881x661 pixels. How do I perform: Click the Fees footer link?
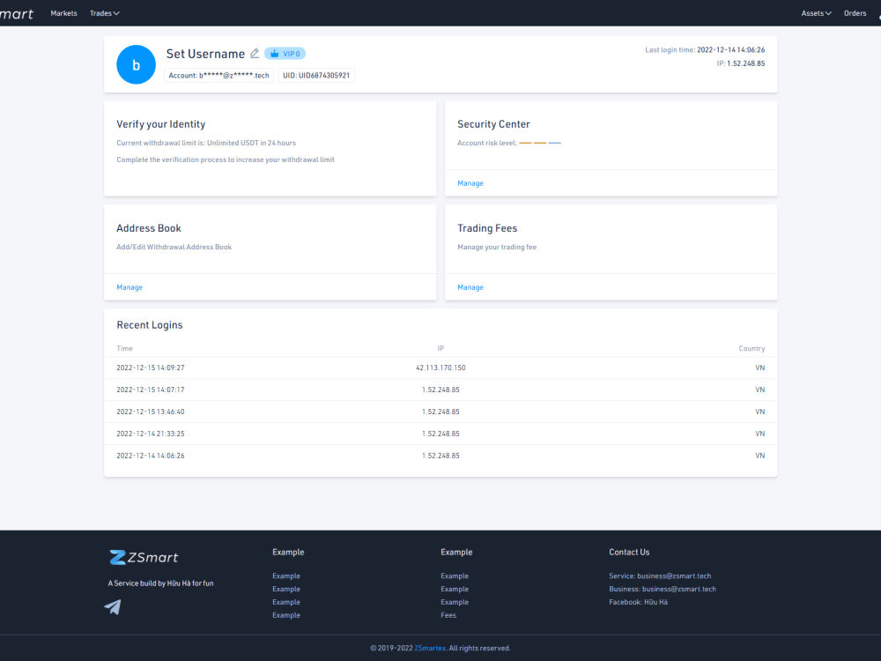(x=448, y=615)
